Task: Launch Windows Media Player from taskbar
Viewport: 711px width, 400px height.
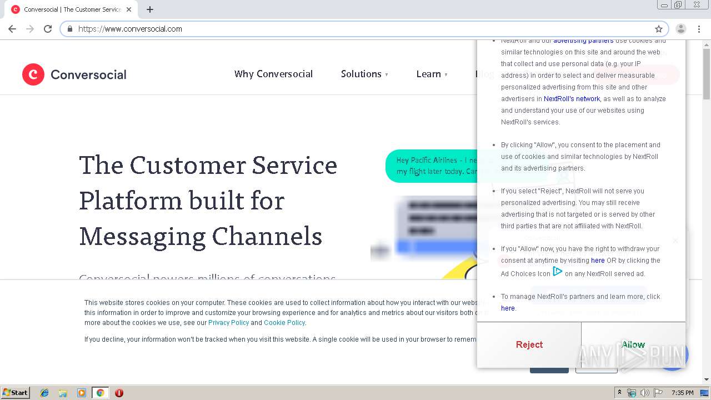Action: 82,393
